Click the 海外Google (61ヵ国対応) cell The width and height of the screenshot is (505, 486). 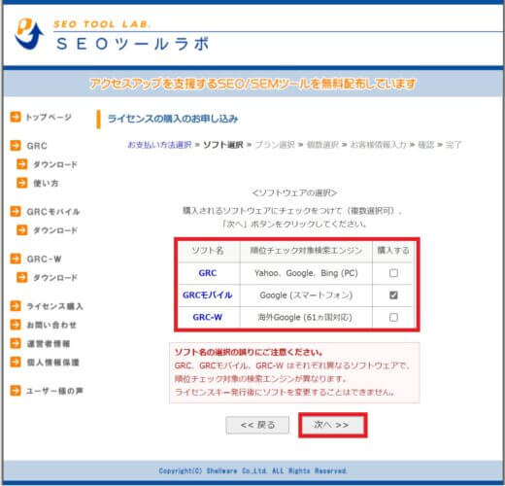point(306,317)
